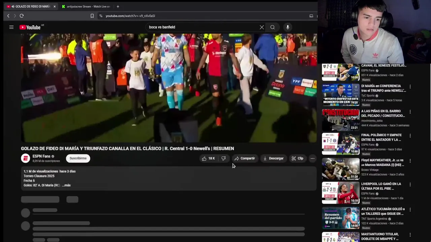The height and width of the screenshot is (242, 431).
Task: Go back with the browser back arrow
Action: tap(8, 16)
